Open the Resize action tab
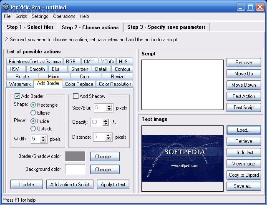The image size is (267, 205). tap(118, 77)
